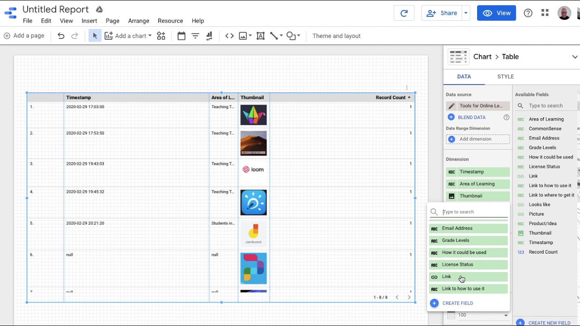Viewport: 580px width, 326px height.
Task: Choose Link to how to use it in picker
Action: 468,289
